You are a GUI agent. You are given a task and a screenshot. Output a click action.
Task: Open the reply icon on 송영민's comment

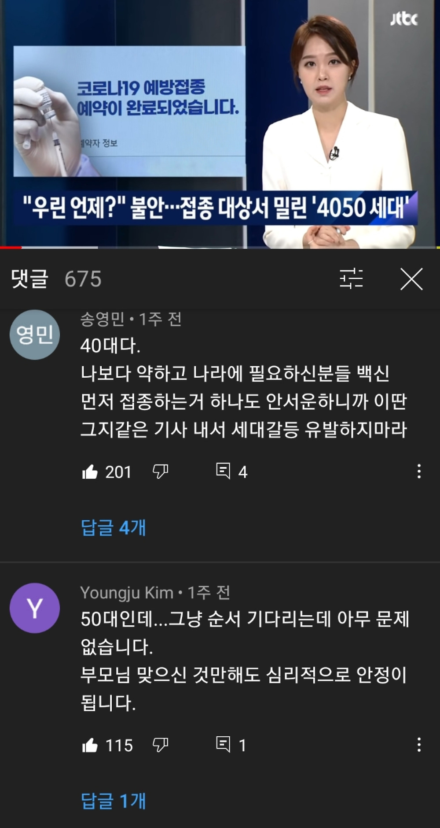(x=223, y=471)
